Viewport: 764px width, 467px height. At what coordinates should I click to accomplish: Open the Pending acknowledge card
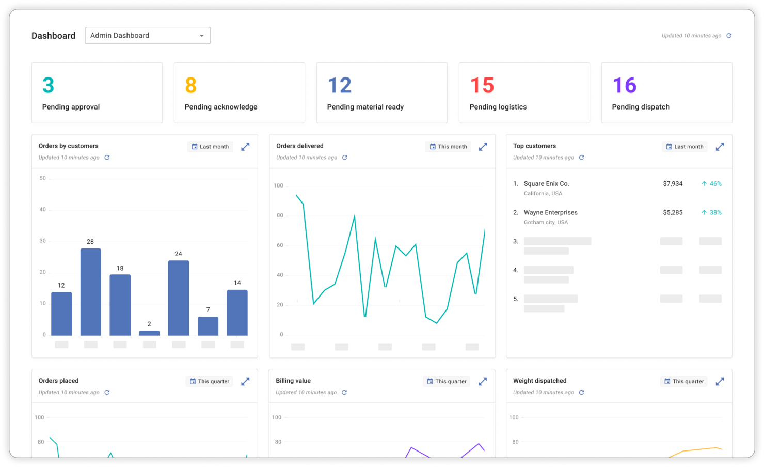click(240, 93)
